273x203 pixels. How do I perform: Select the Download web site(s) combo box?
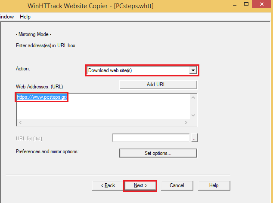point(142,70)
